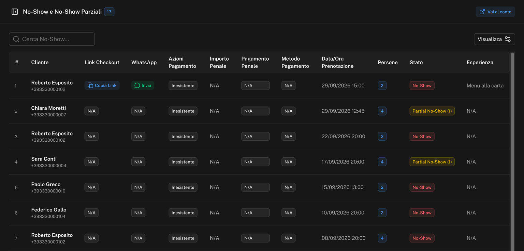
Task: Click the WhatsApp chat icon in Invia
Action: click(x=137, y=85)
